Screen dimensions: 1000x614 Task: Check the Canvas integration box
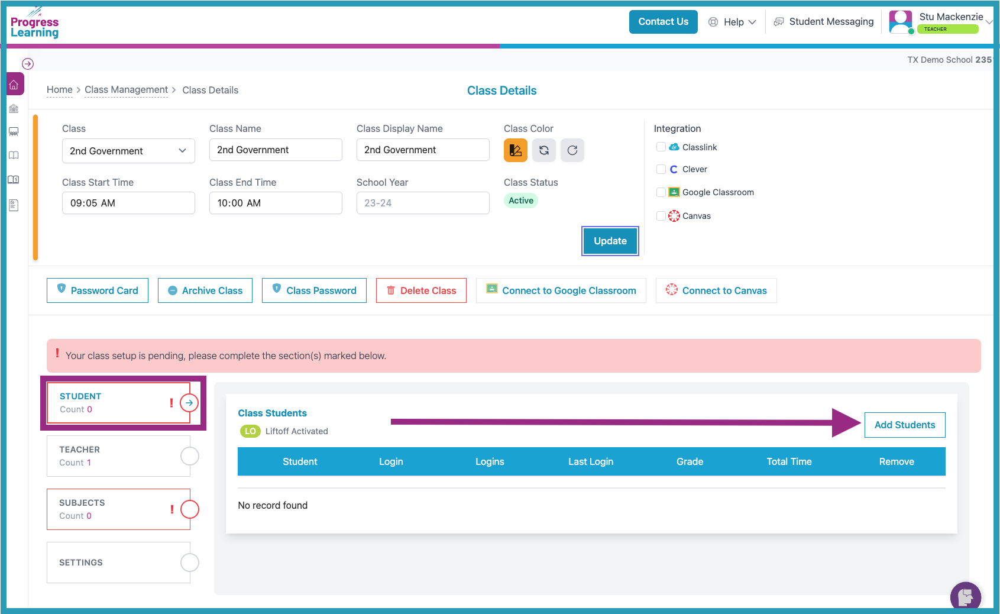[x=661, y=216]
